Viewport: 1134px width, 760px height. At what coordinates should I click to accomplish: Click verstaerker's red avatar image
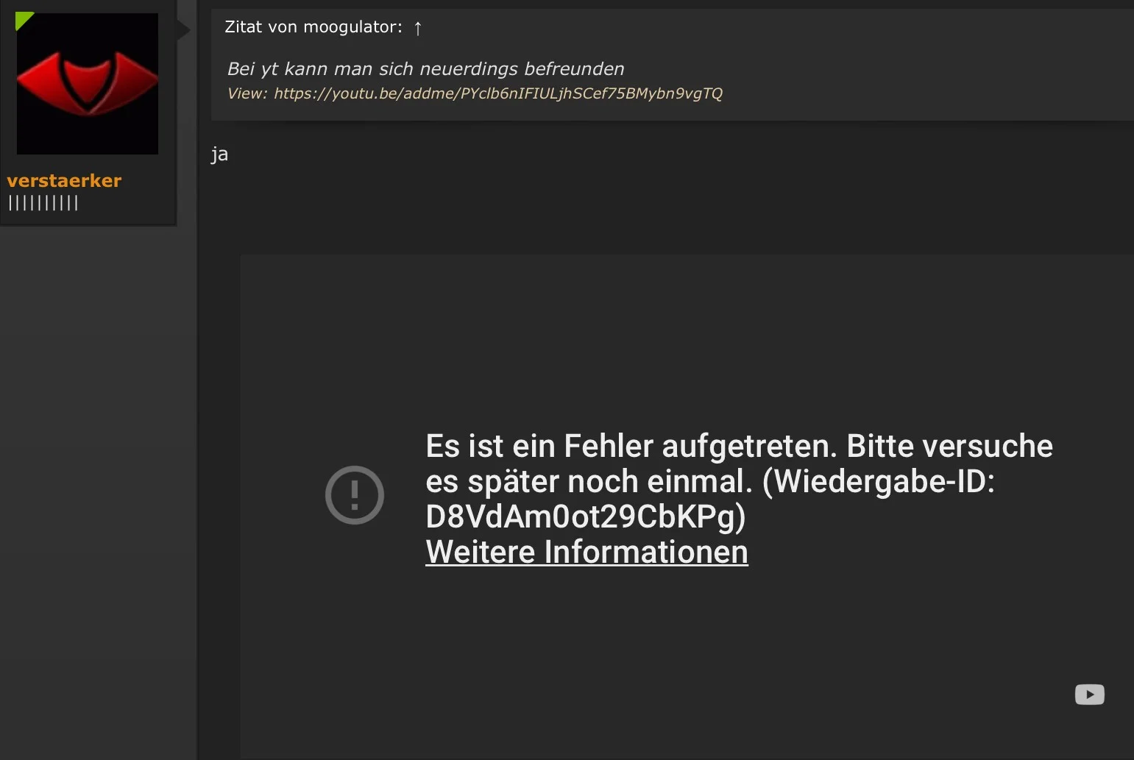point(87,83)
